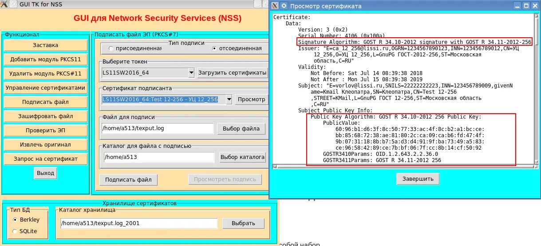
Task: Click the file to sign input /home/a513/texput.log
Action: 157,129
